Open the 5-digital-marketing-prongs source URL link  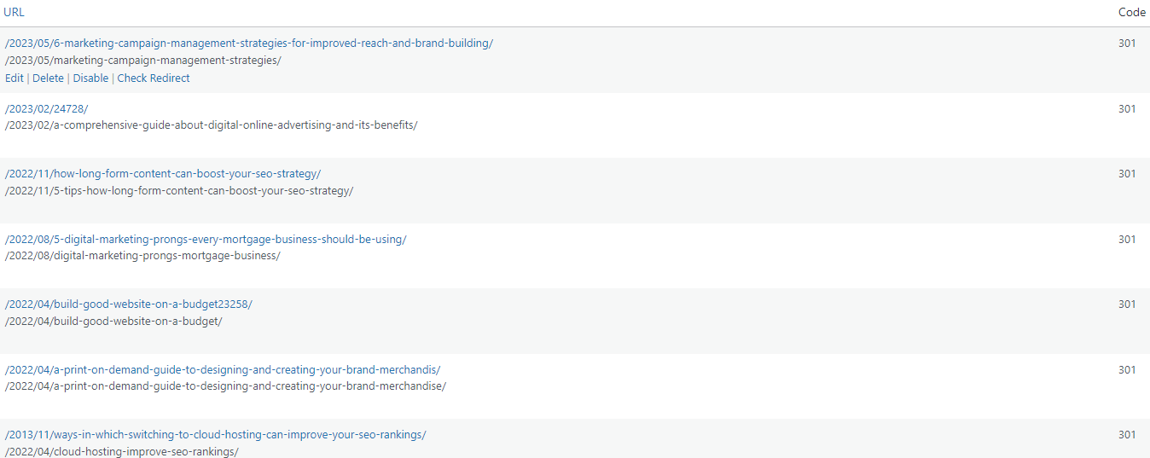point(206,240)
